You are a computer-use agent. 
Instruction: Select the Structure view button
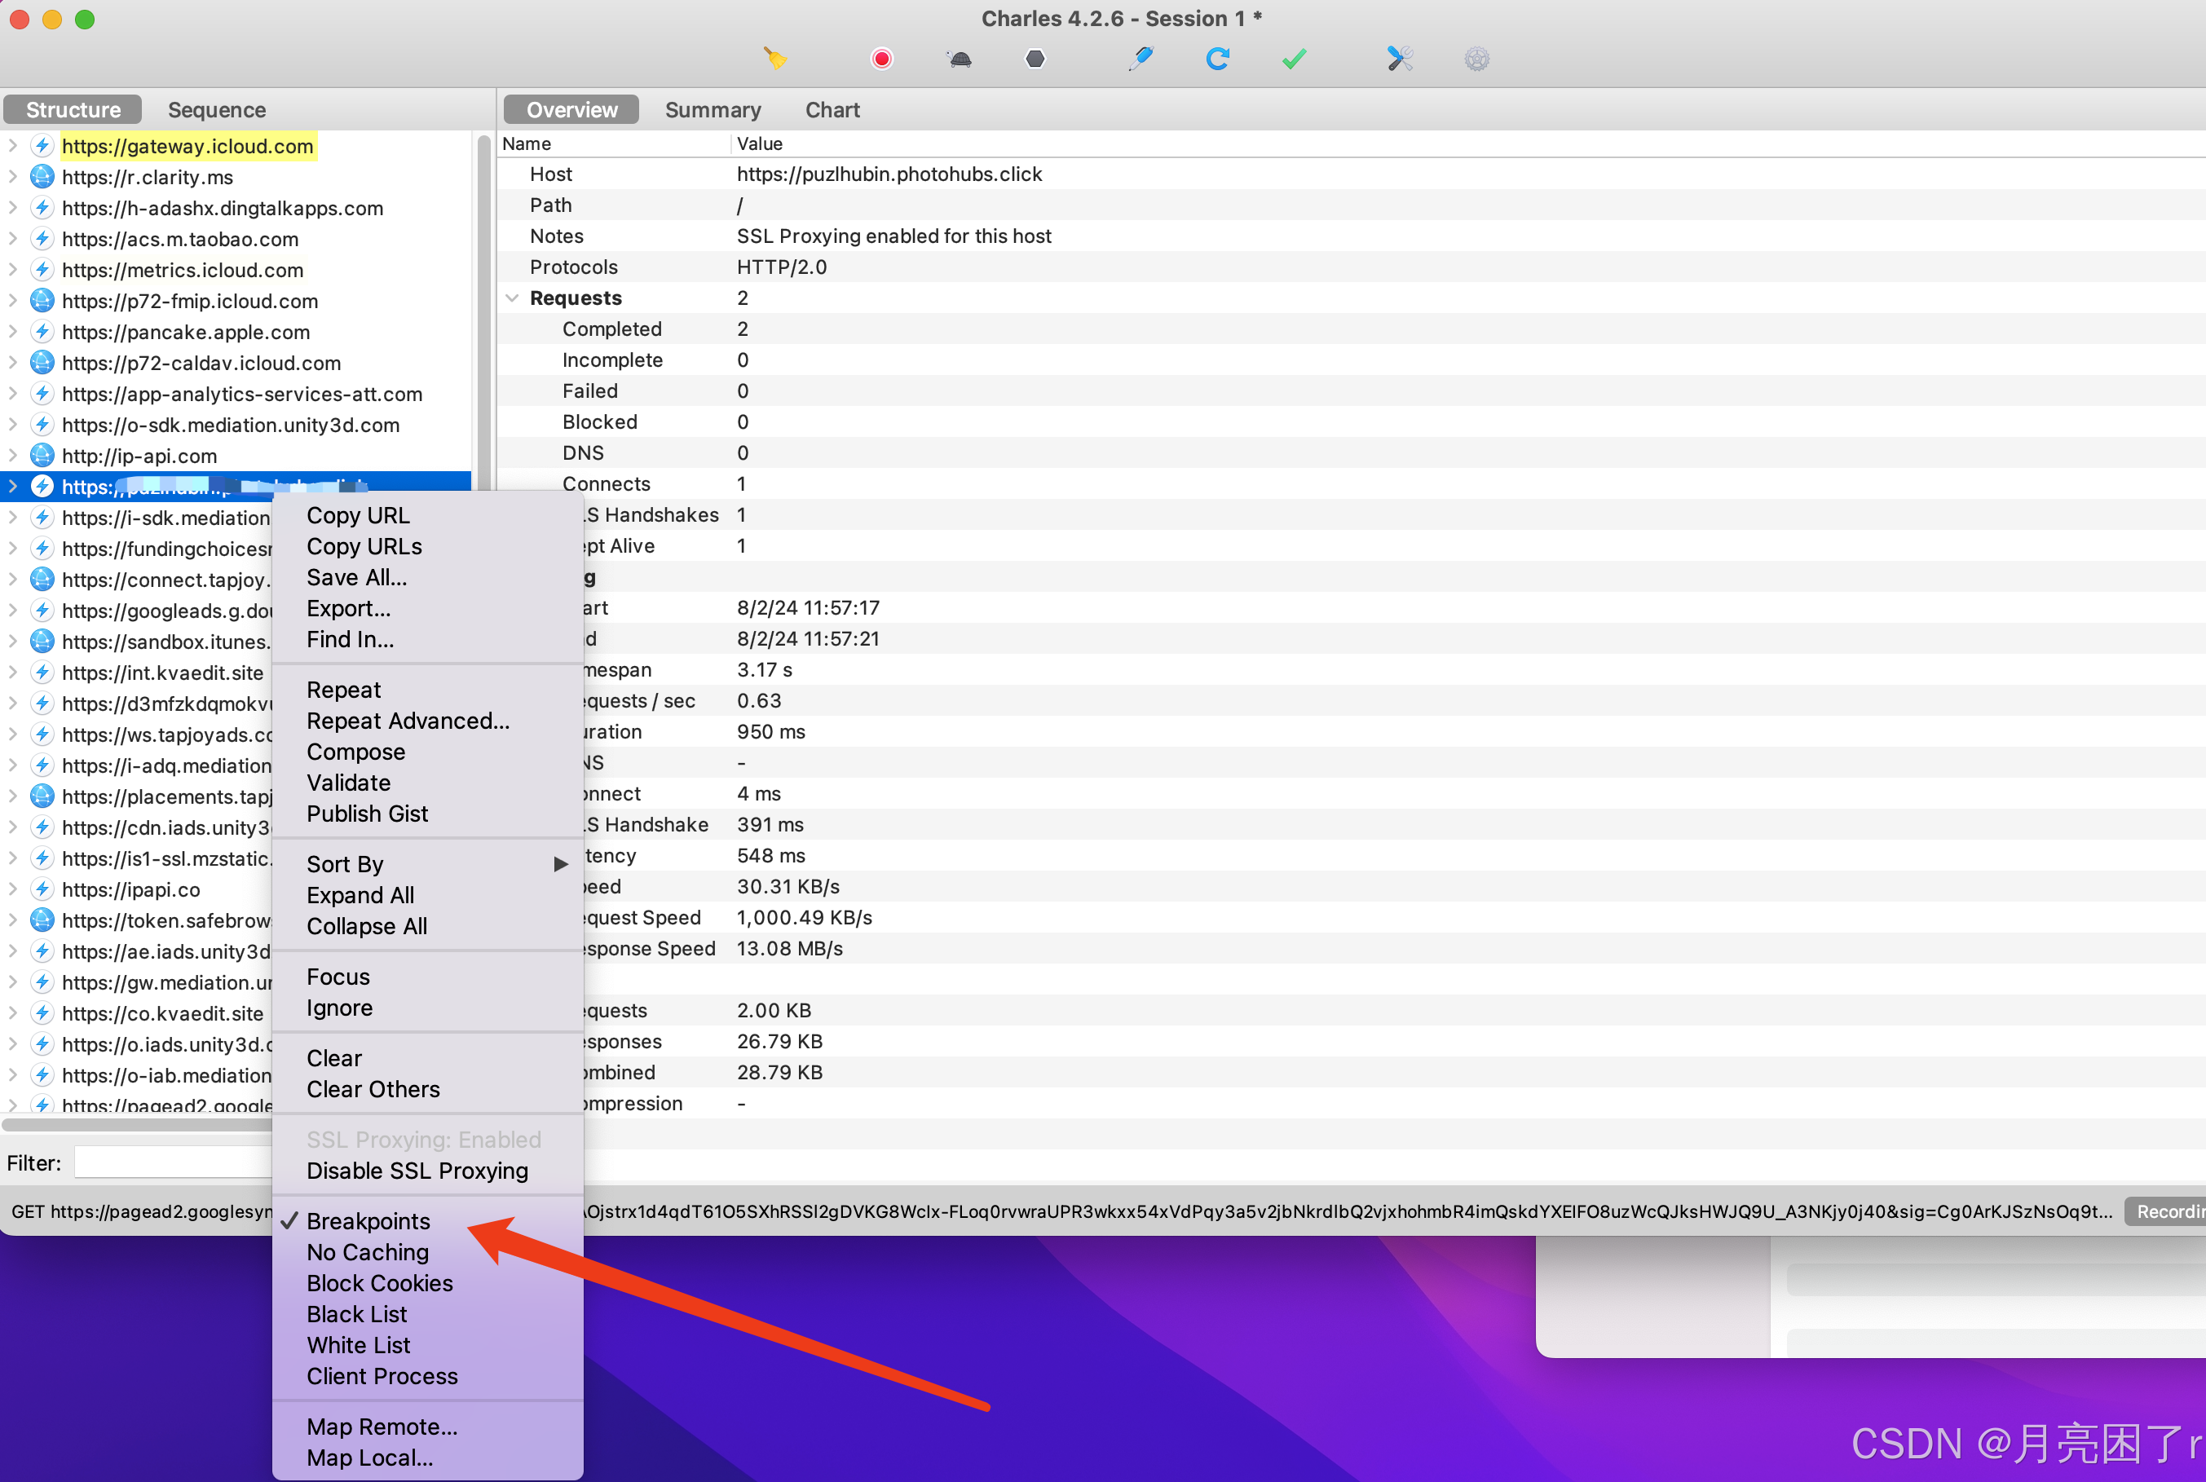pos(73,109)
